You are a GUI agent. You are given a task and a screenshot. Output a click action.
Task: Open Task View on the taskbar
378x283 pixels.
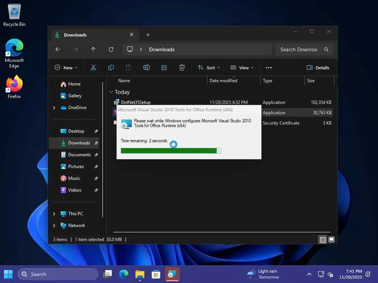(x=107, y=274)
